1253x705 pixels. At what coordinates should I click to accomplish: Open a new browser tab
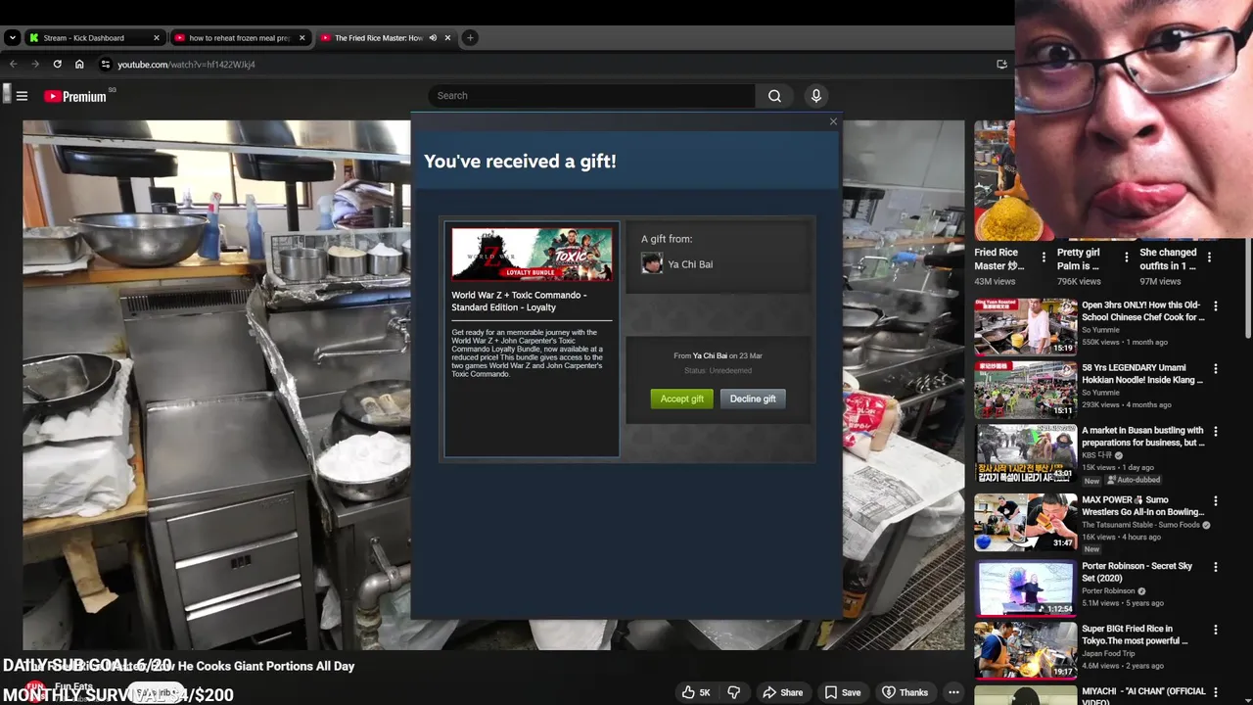click(x=470, y=38)
